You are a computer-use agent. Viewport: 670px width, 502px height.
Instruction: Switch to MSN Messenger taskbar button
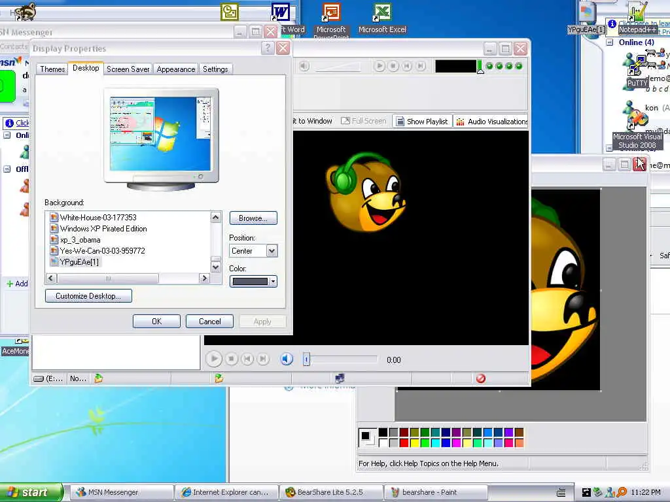(121, 492)
